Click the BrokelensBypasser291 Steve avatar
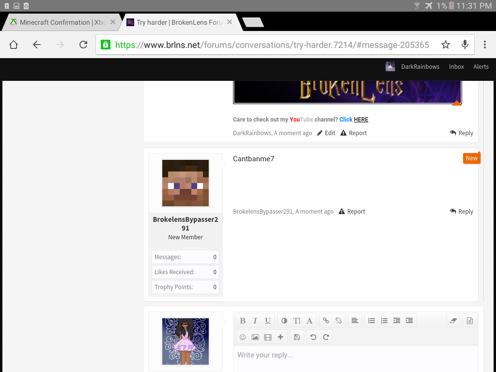 click(186, 183)
